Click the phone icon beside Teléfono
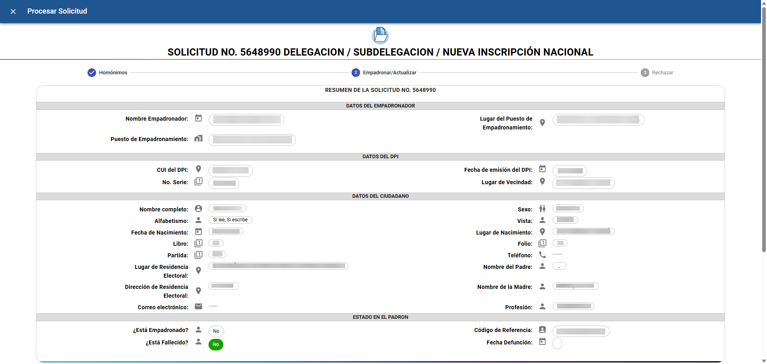The width and height of the screenshot is (767, 364). click(x=542, y=255)
